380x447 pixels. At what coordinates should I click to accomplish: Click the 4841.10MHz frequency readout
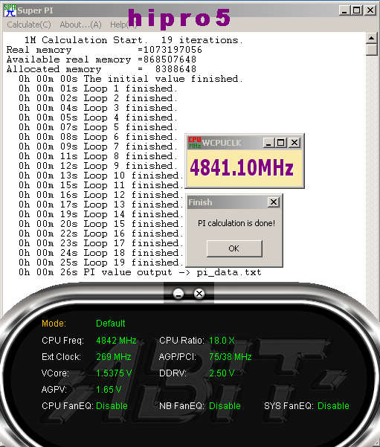(242, 167)
